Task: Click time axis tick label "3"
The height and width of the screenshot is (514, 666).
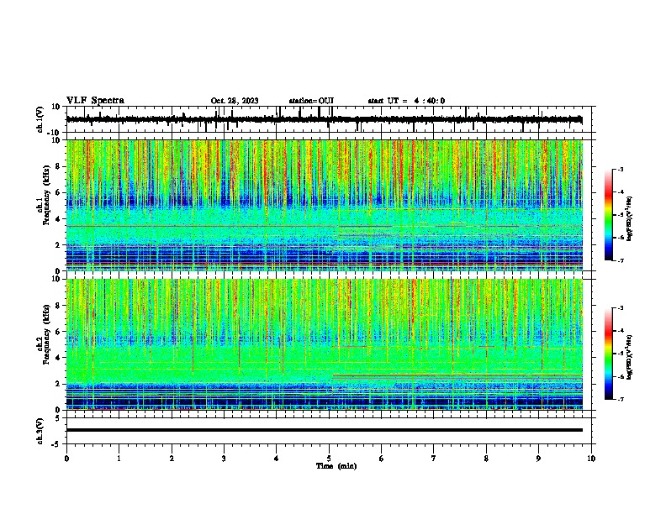Action: 224,459
